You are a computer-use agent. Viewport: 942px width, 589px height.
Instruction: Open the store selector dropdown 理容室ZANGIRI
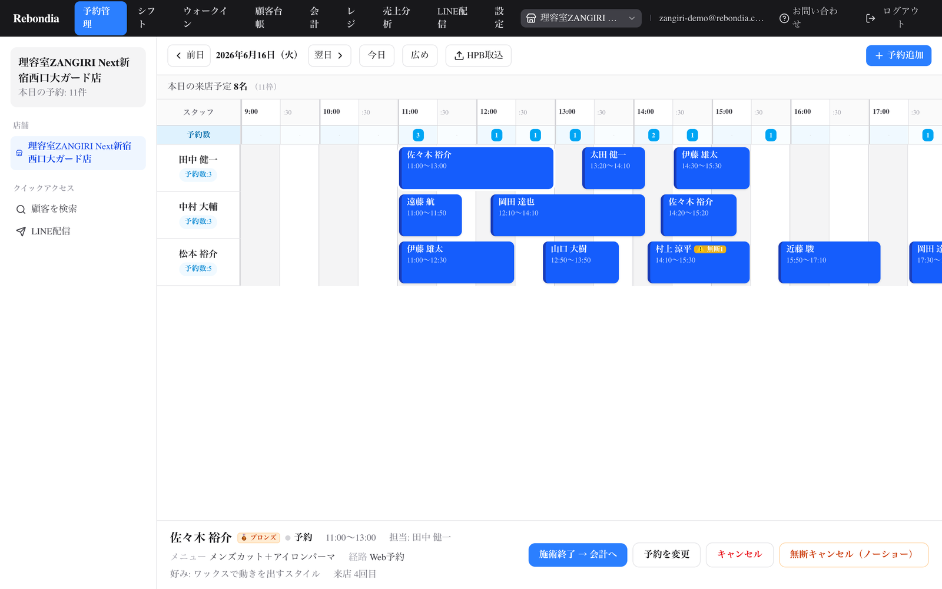[x=581, y=18]
